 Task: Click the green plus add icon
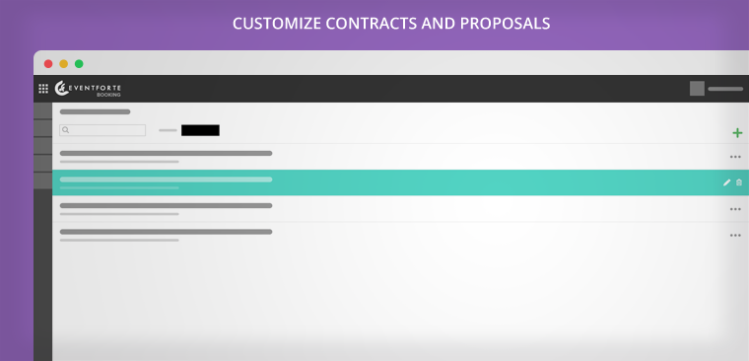point(737,133)
